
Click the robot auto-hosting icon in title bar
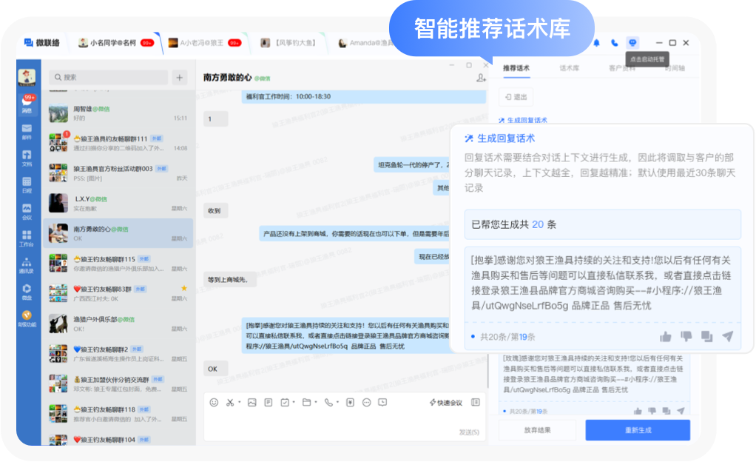click(x=632, y=43)
